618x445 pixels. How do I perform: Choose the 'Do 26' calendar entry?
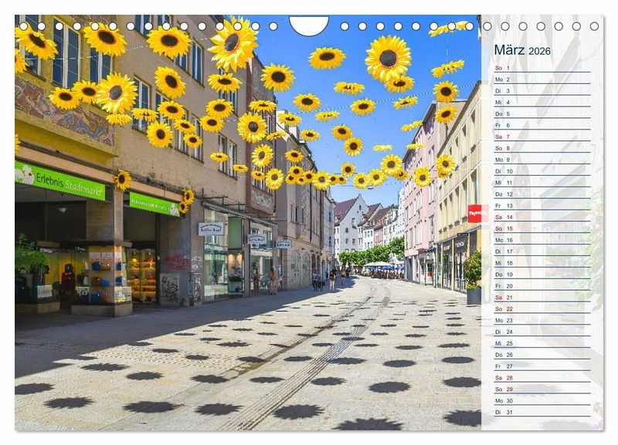pyautogui.click(x=542, y=355)
